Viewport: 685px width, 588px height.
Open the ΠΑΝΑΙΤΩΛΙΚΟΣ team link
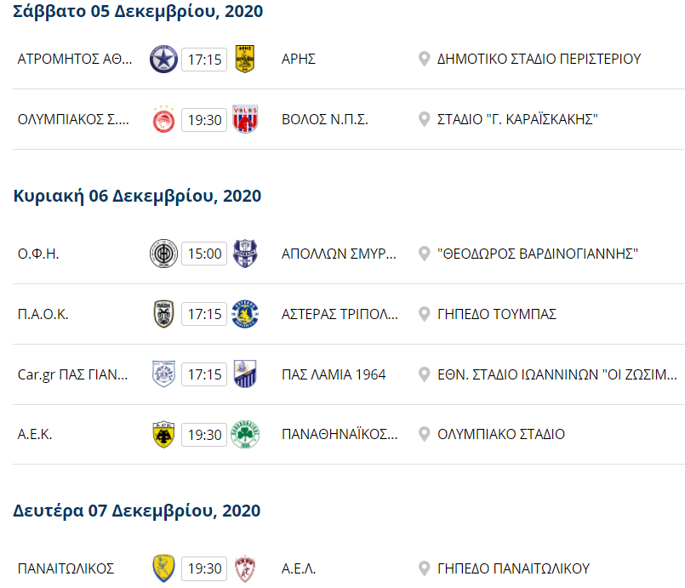point(66,568)
